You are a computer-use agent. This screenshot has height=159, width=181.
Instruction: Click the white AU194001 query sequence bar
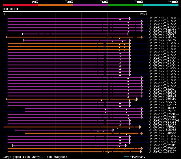75,12
